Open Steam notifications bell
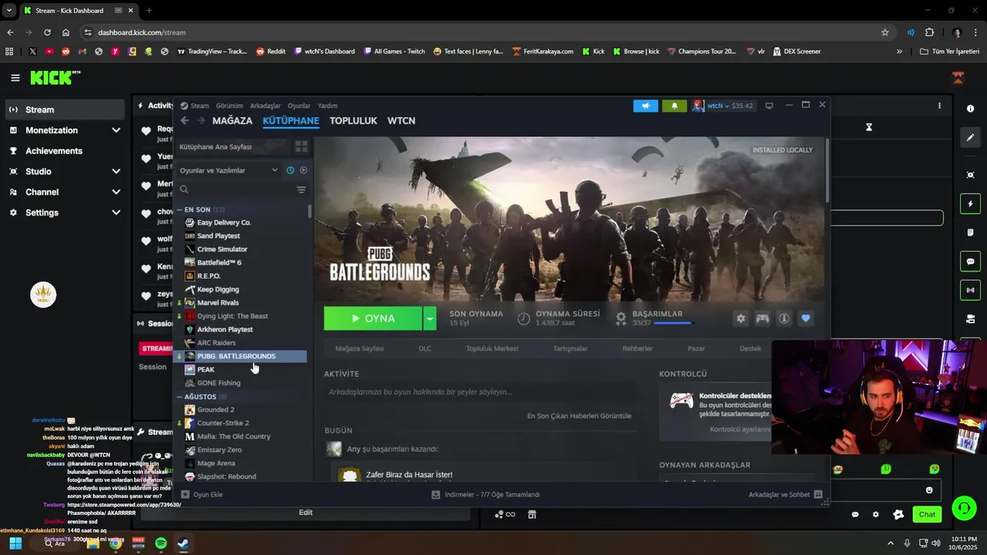 coord(674,106)
